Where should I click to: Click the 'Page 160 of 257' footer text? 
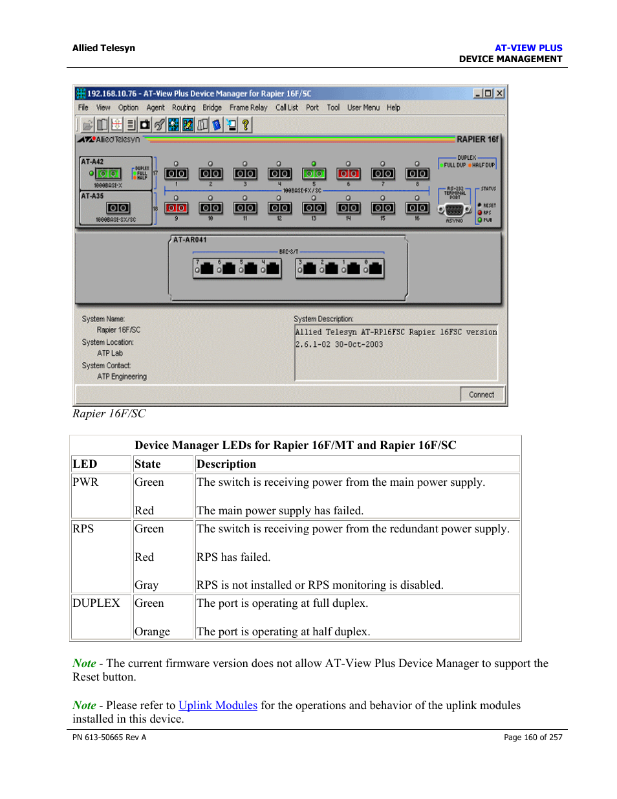pos(533,738)
